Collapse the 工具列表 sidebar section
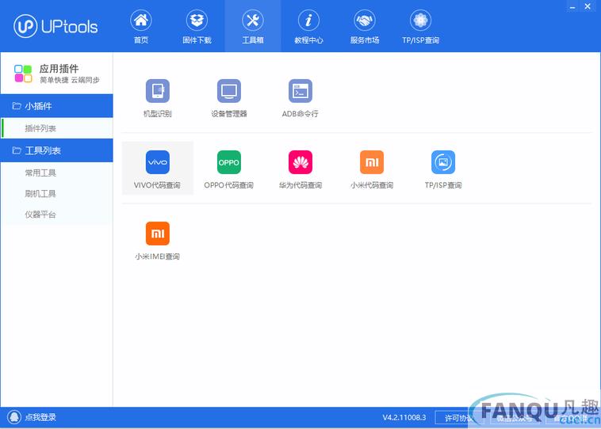The width and height of the screenshot is (601, 429). (57, 150)
